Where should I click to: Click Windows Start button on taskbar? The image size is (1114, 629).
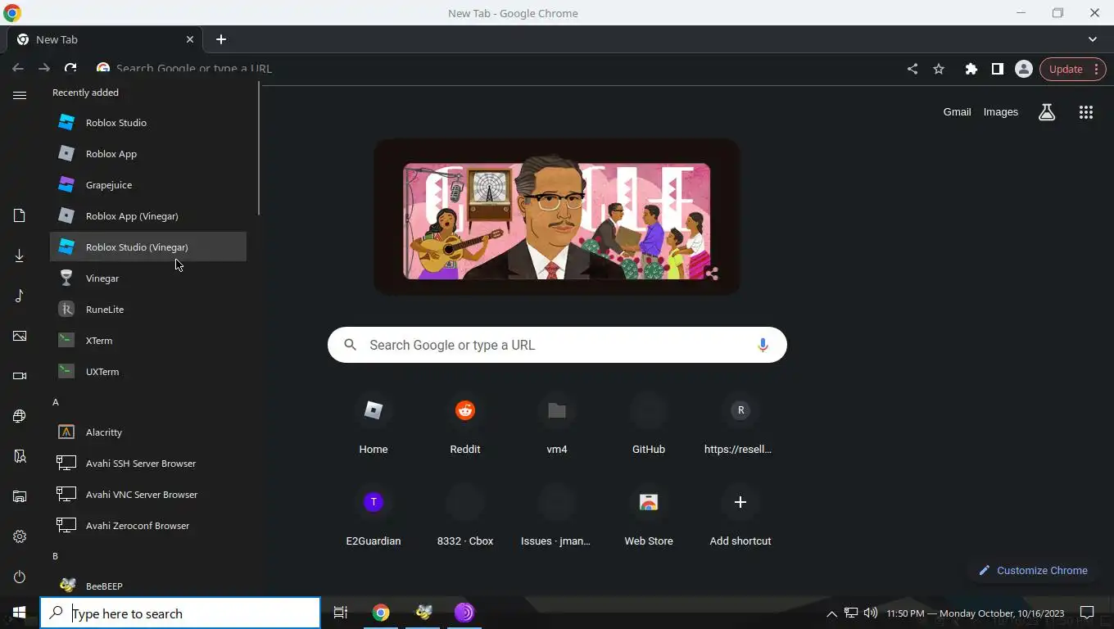tap(19, 613)
